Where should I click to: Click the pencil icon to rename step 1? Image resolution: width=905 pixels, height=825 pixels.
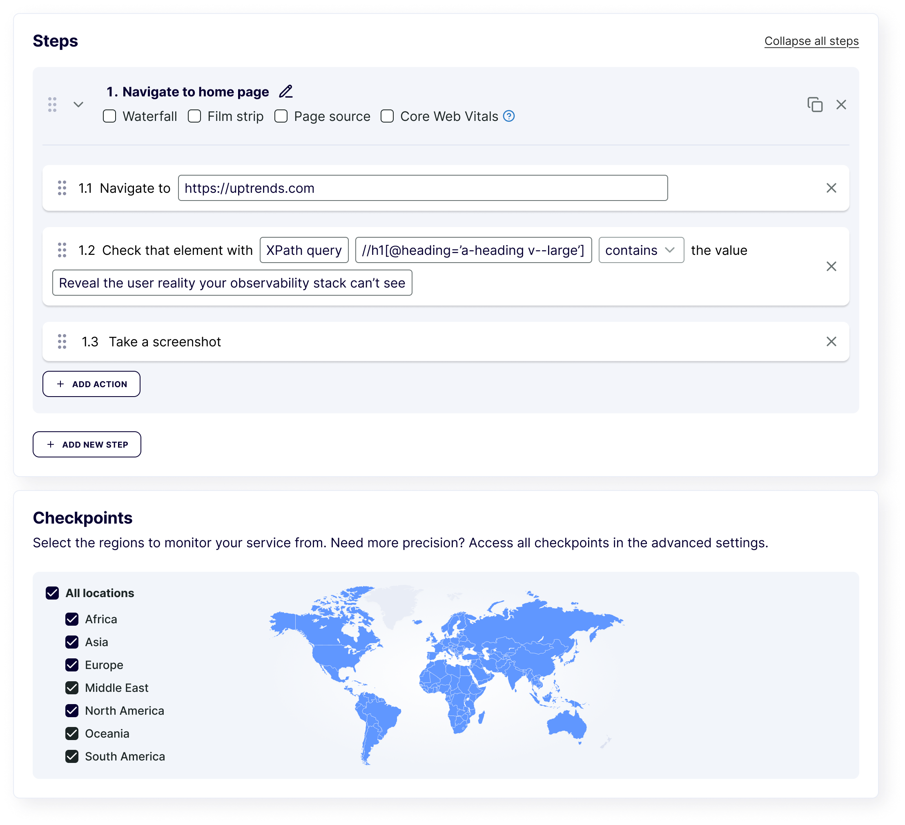(286, 91)
